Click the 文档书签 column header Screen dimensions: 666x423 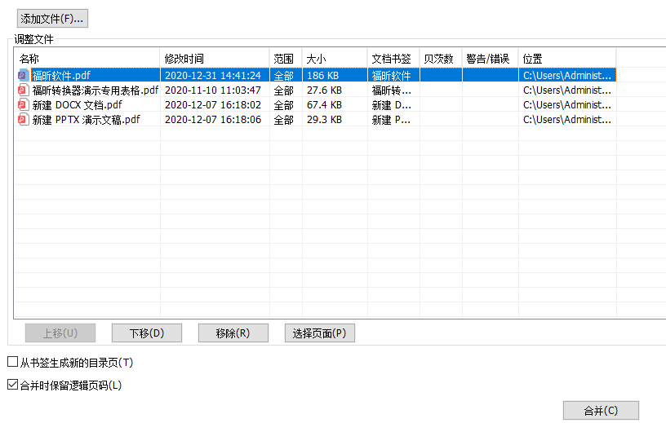point(393,59)
